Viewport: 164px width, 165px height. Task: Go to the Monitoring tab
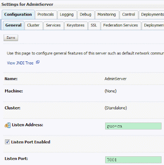[x=106, y=14]
